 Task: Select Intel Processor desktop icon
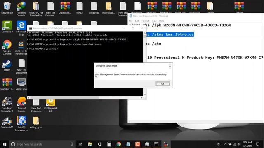[x=21, y=123]
